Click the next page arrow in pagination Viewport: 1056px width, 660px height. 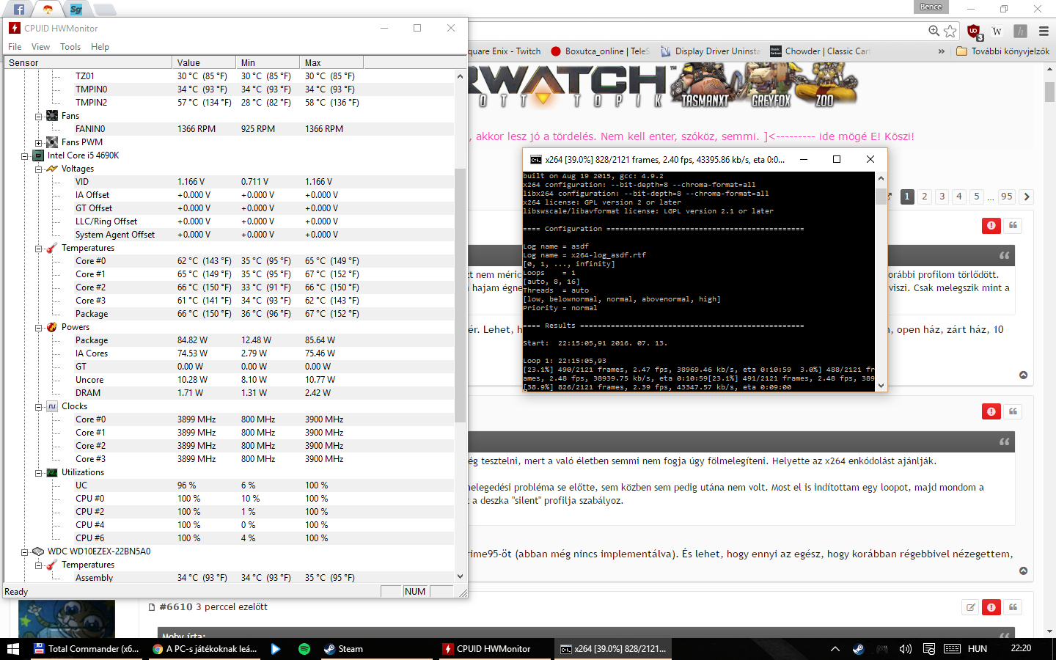tap(1027, 197)
